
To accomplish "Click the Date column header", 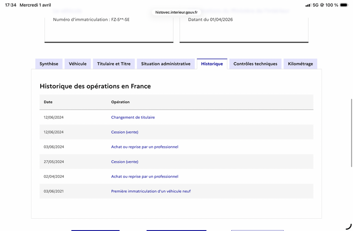I will [x=48, y=102].
